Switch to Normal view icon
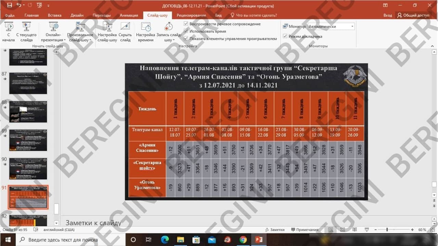438x246 pixels. [x=331, y=230]
